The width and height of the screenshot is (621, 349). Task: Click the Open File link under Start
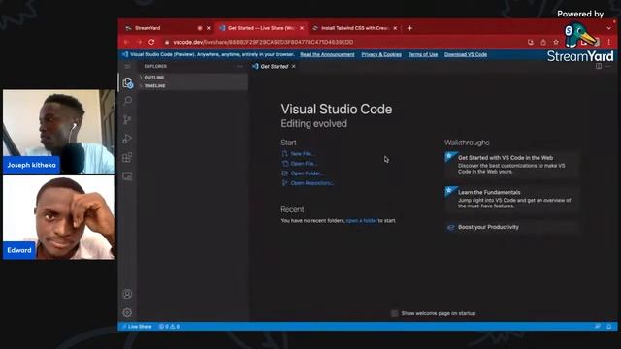click(x=304, y=164)
